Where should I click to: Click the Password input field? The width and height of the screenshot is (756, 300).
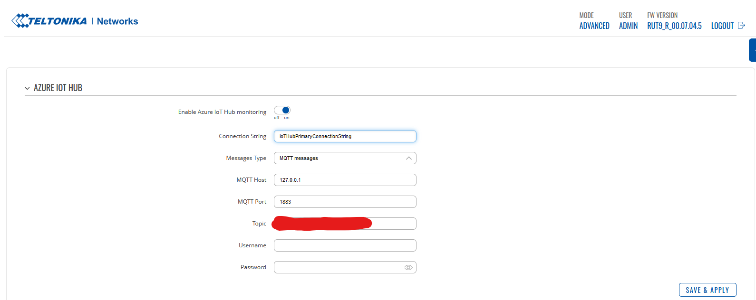345,267
